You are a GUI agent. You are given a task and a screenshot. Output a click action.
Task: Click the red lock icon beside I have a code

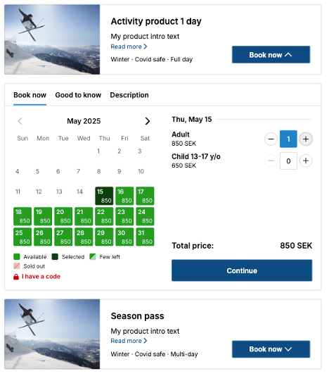point(16,277)
